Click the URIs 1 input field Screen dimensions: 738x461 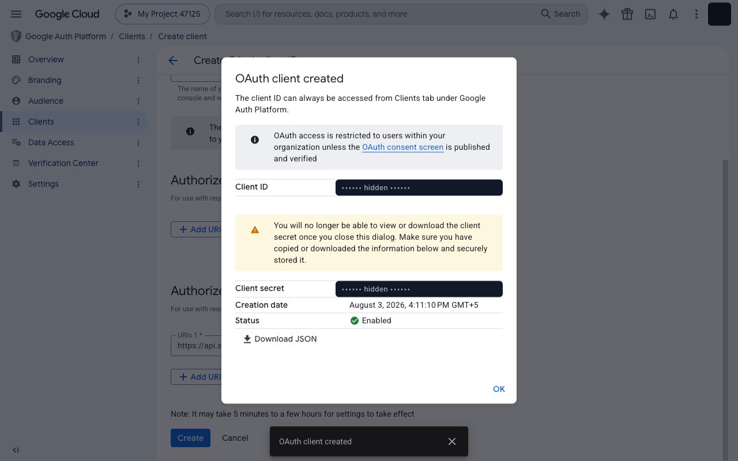[x=196, y=346]
